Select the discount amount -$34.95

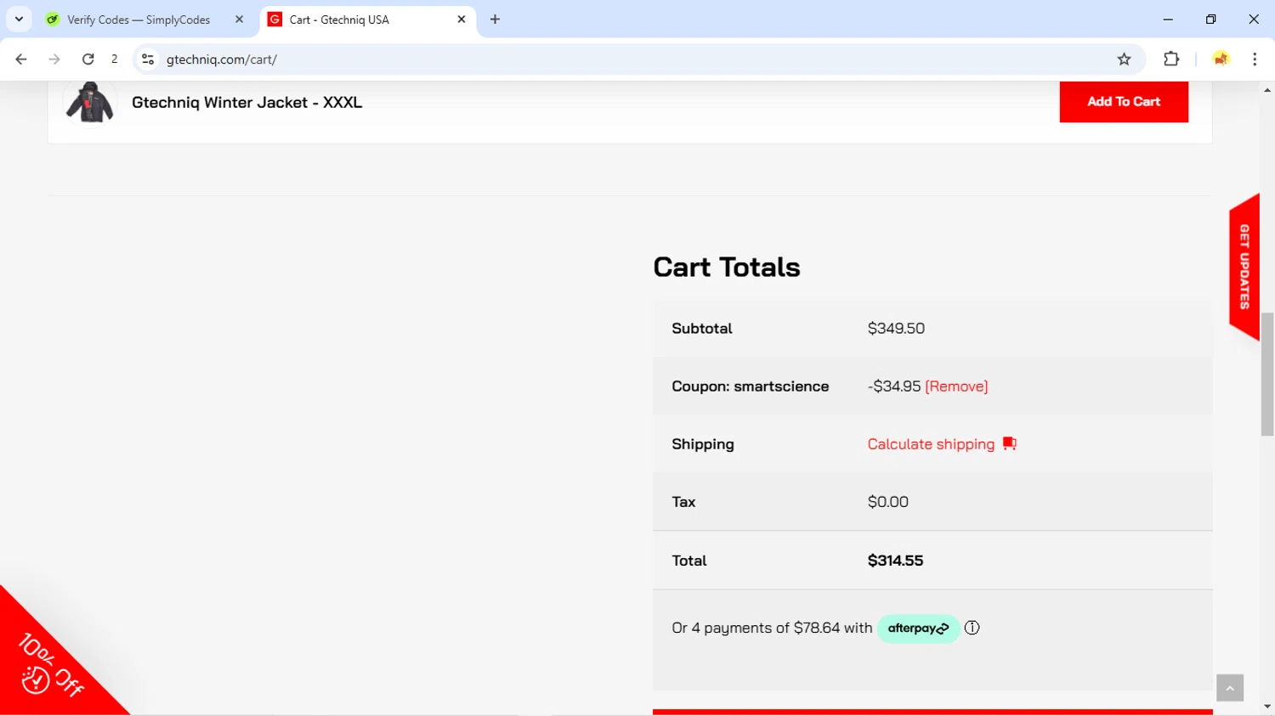[x=894, y=386]
